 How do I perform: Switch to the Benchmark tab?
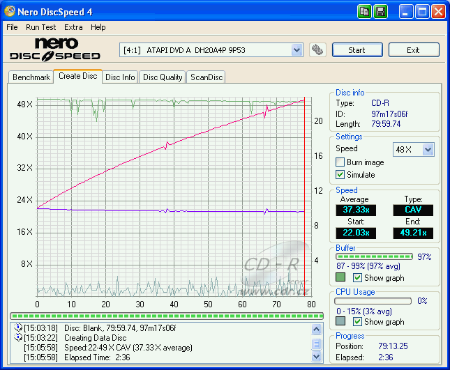[x=31, y=77]
